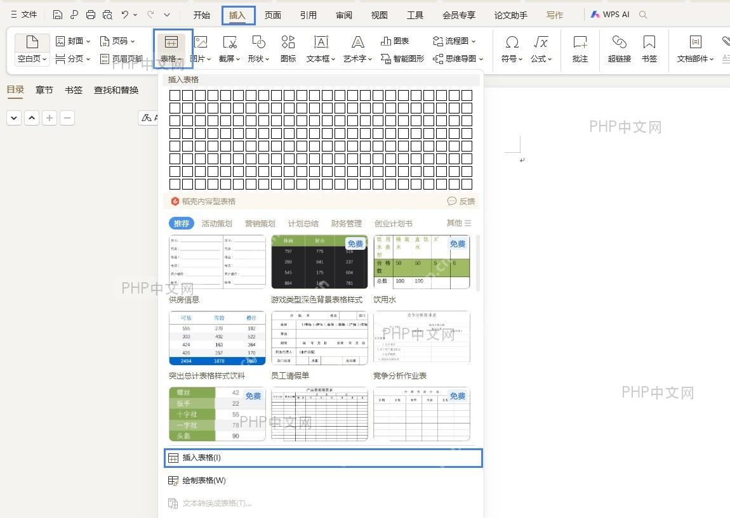Click the undo arrow icon

coord(125,15)
